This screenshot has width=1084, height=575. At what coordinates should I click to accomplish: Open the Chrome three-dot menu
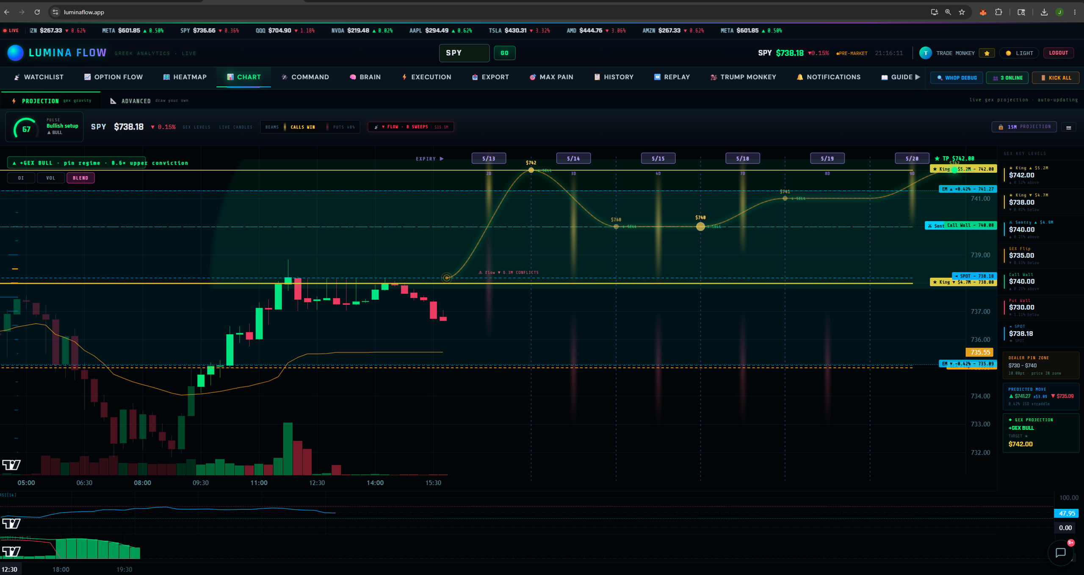(x=1075, y=12)
